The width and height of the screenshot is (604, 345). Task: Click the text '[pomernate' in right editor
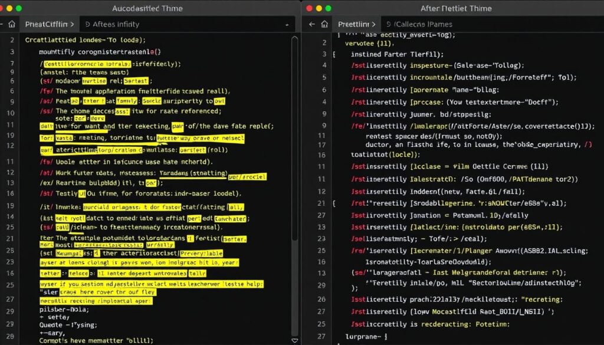pos(429,90)
